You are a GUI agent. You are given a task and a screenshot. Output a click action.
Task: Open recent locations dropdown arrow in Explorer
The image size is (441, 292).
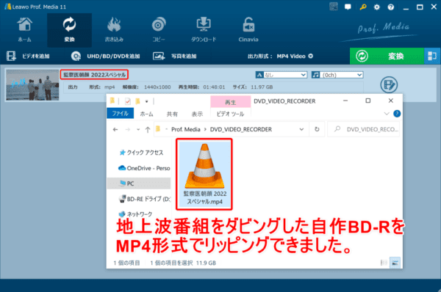(138, 130)
